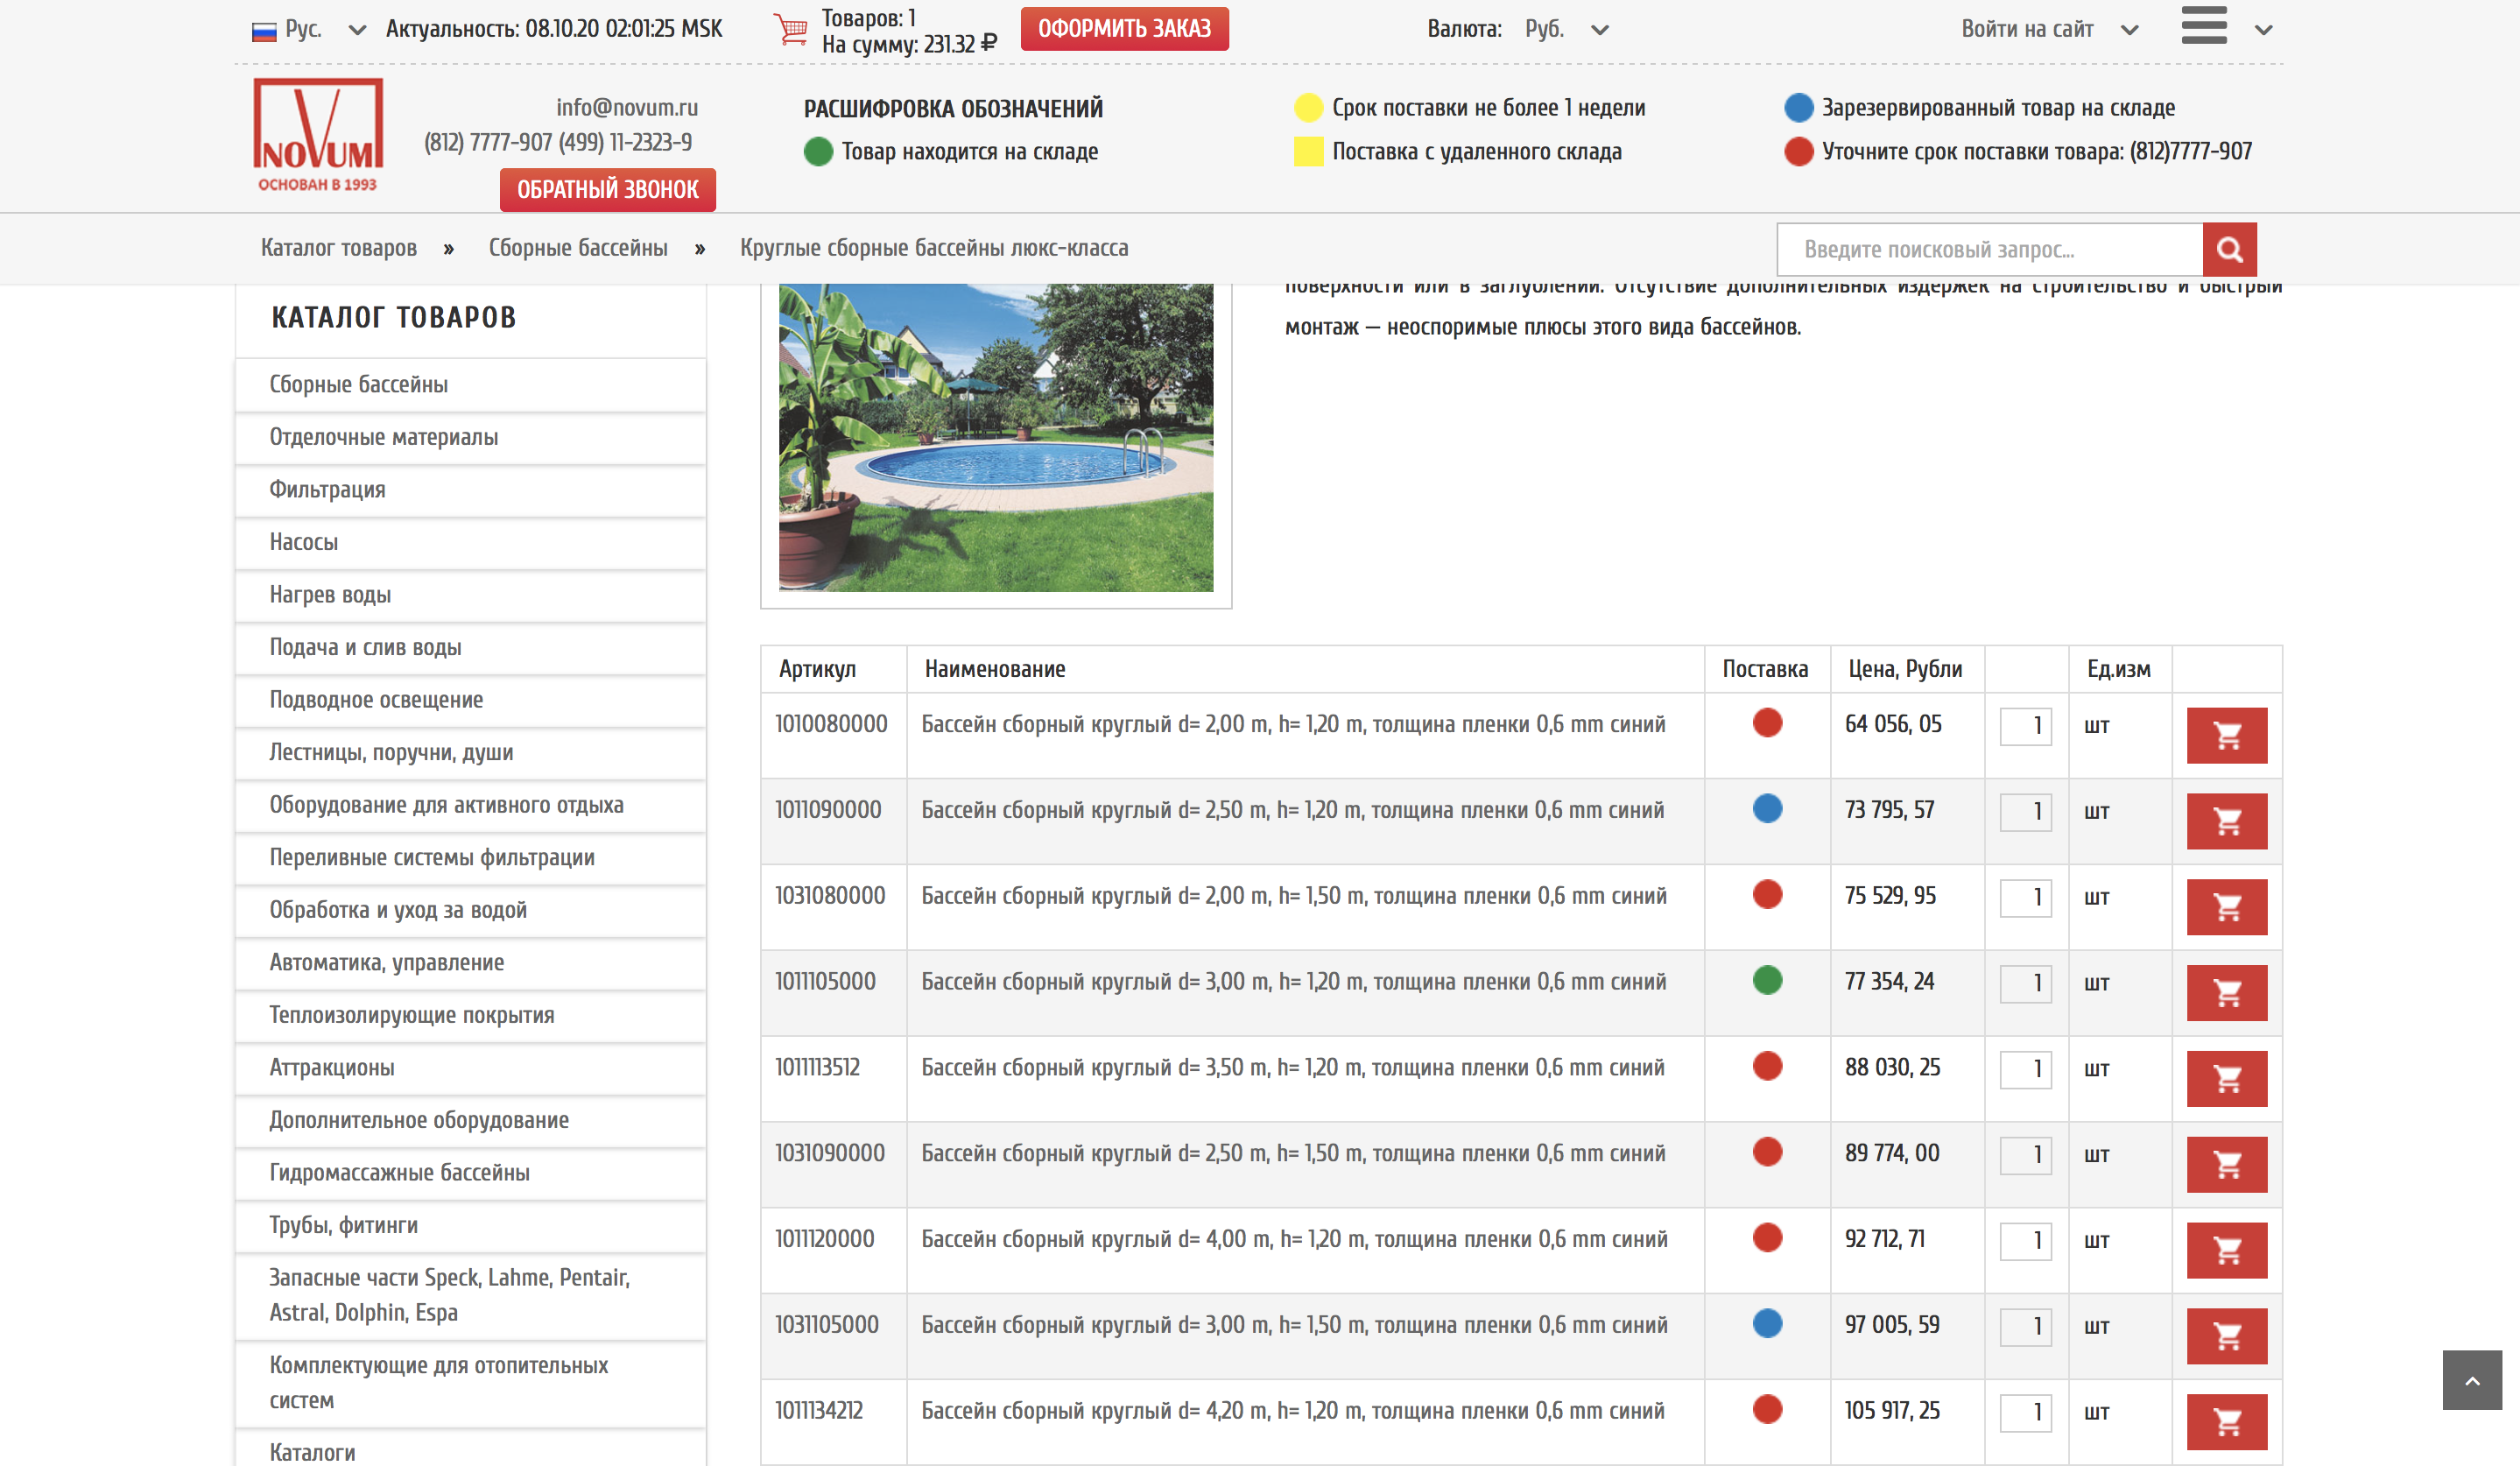This screenshot has width=2520, height=1466.
Task: Focus the search query input field
Action: click(1988, 249)
